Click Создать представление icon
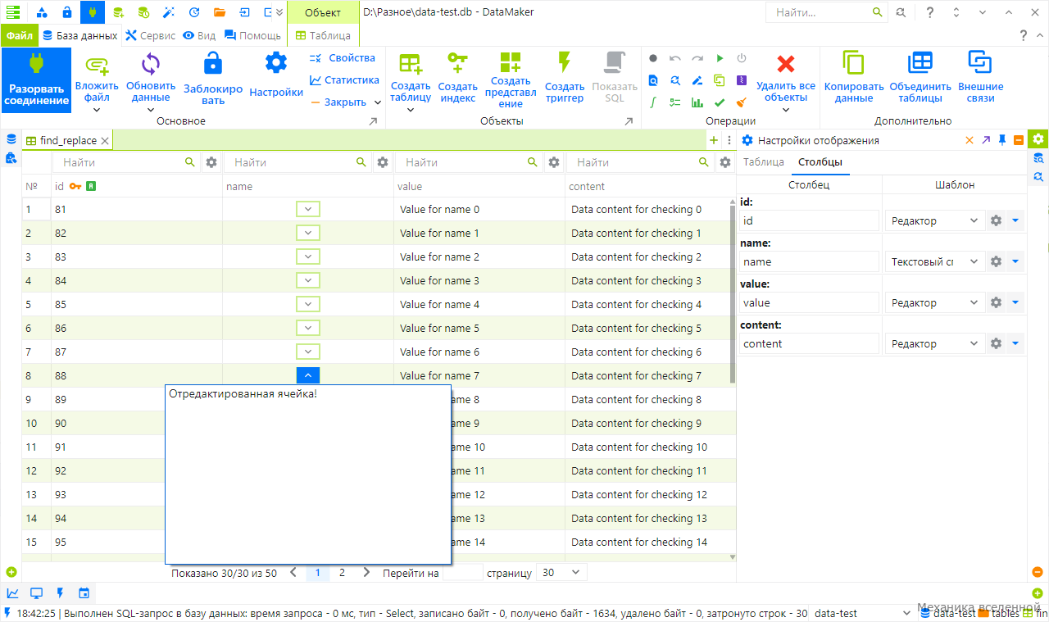1049x622 pixels. pyautogui.click(x=511, y=62)
